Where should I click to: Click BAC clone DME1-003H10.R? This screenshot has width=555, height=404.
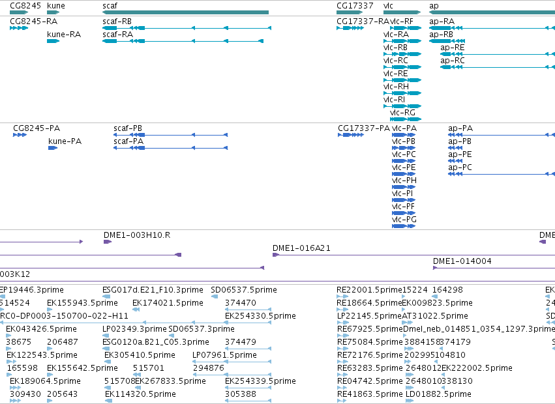click(x=108, y=242)
